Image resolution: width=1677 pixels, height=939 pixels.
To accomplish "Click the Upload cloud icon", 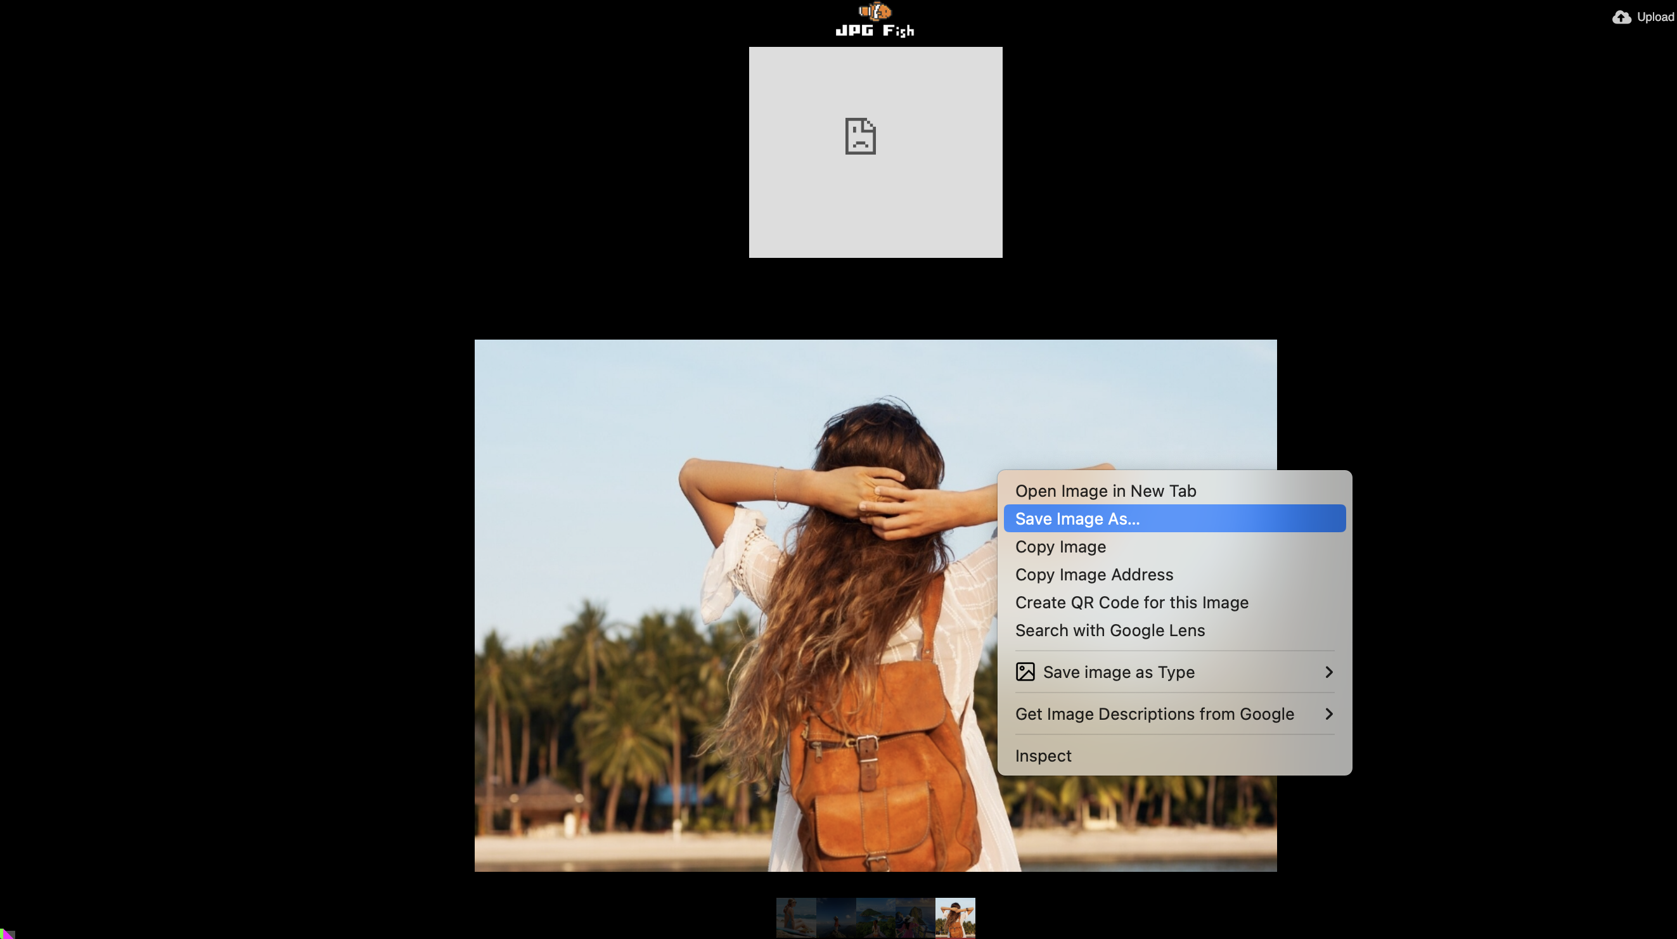I will click(1621, 17).
